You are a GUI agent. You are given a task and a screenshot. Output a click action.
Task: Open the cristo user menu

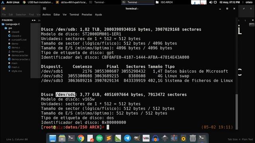[249, 2]
